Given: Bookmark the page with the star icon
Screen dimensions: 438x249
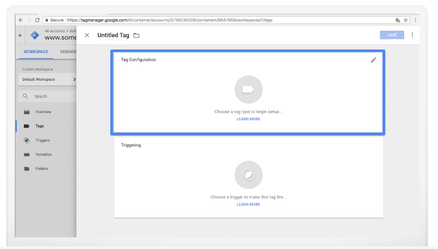Looking at the screenshot, I should [x=405, y=20].
